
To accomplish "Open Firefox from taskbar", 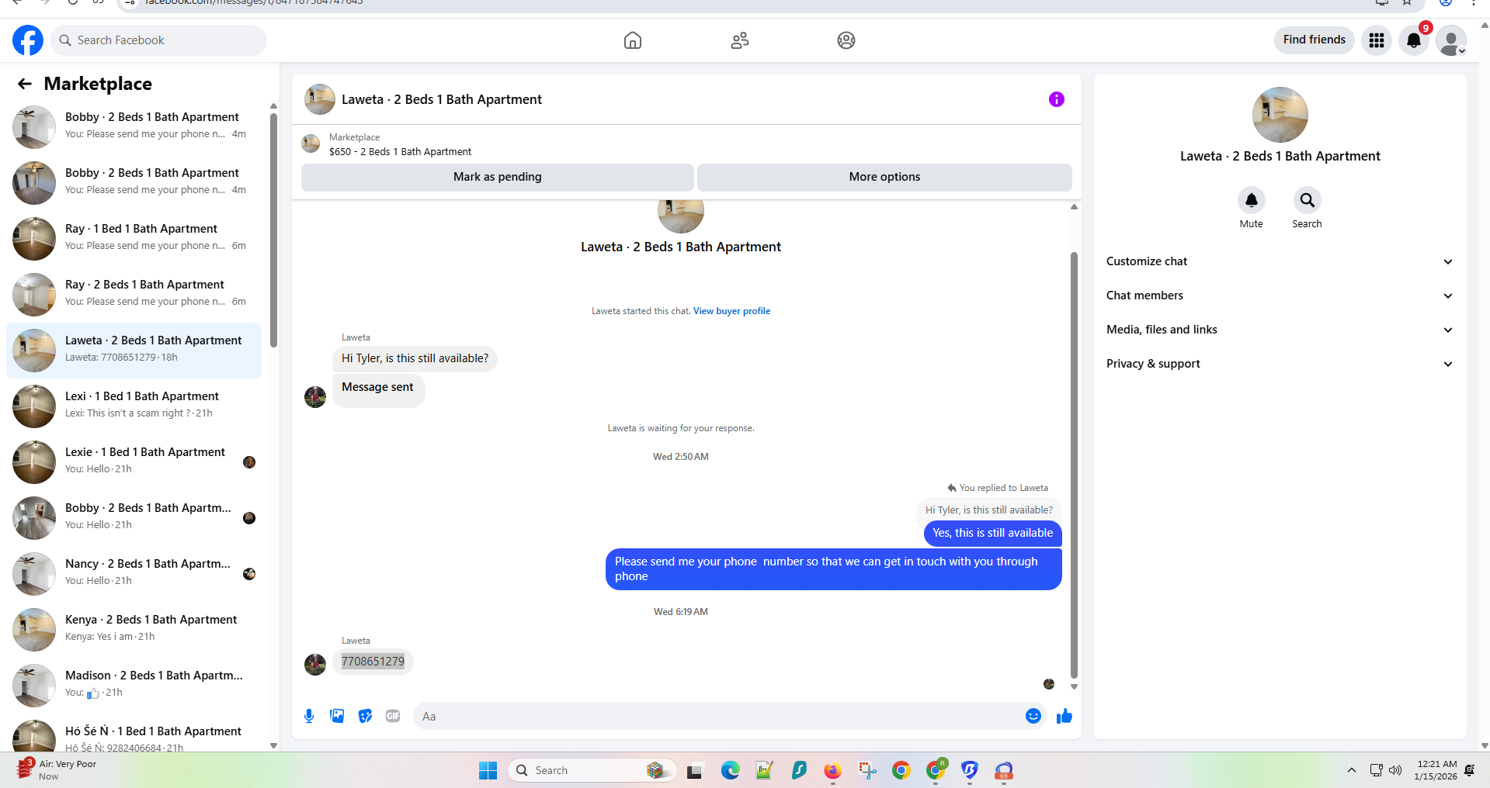I will click(832, 770).
